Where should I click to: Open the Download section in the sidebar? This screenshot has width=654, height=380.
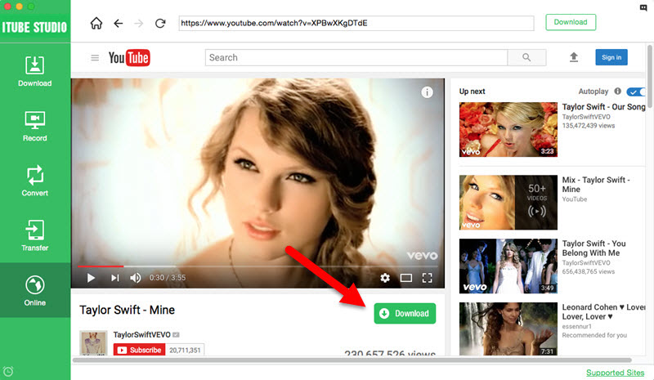pyautogui.click(x=34, y=71)
